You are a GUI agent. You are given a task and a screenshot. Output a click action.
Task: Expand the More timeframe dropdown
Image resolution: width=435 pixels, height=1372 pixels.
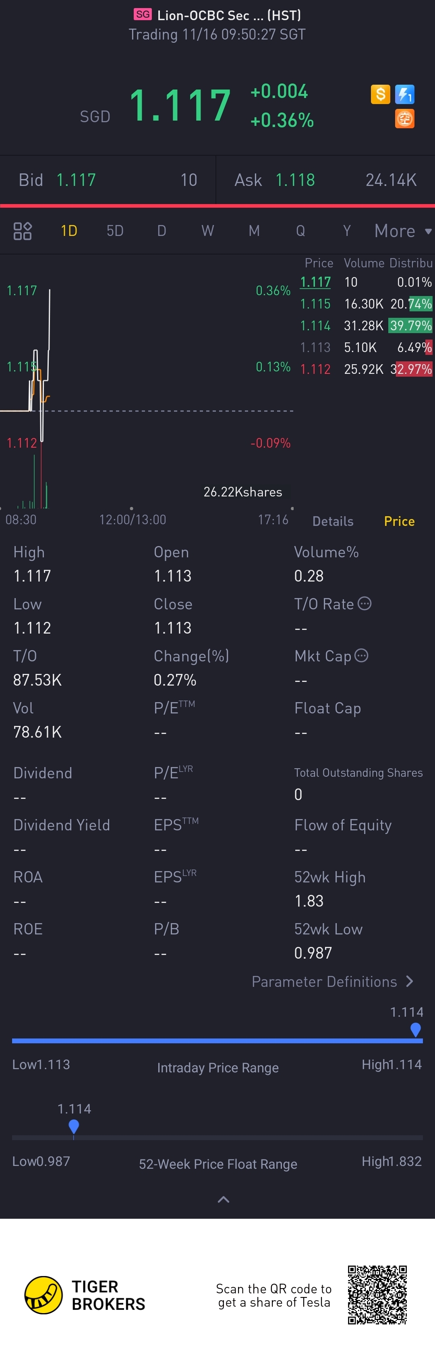pos(403,231)
